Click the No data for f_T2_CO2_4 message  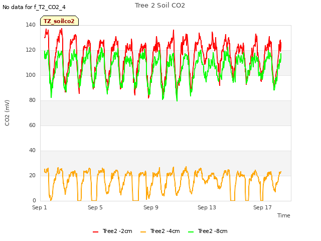(x=34, y=7)
